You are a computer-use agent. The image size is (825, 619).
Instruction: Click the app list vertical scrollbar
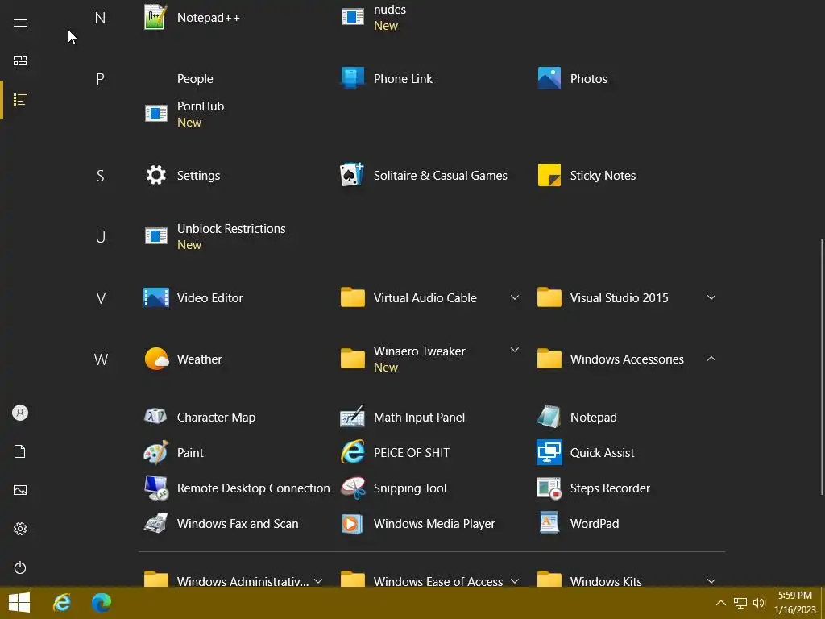[822, 367]
